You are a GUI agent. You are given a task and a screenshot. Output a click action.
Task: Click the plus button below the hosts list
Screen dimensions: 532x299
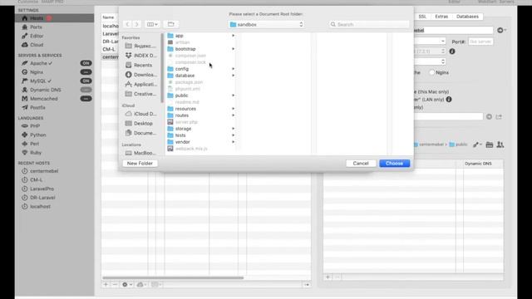(x=106, y=284)
